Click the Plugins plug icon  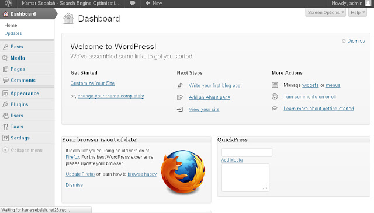[5, 104]
